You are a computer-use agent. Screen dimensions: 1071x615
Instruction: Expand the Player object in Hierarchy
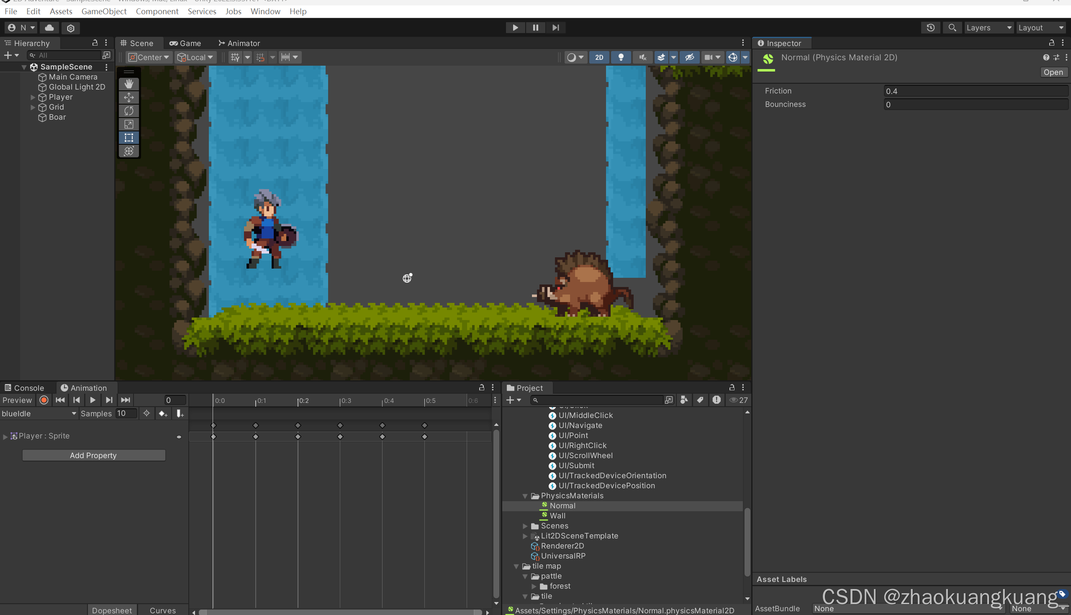33,97
